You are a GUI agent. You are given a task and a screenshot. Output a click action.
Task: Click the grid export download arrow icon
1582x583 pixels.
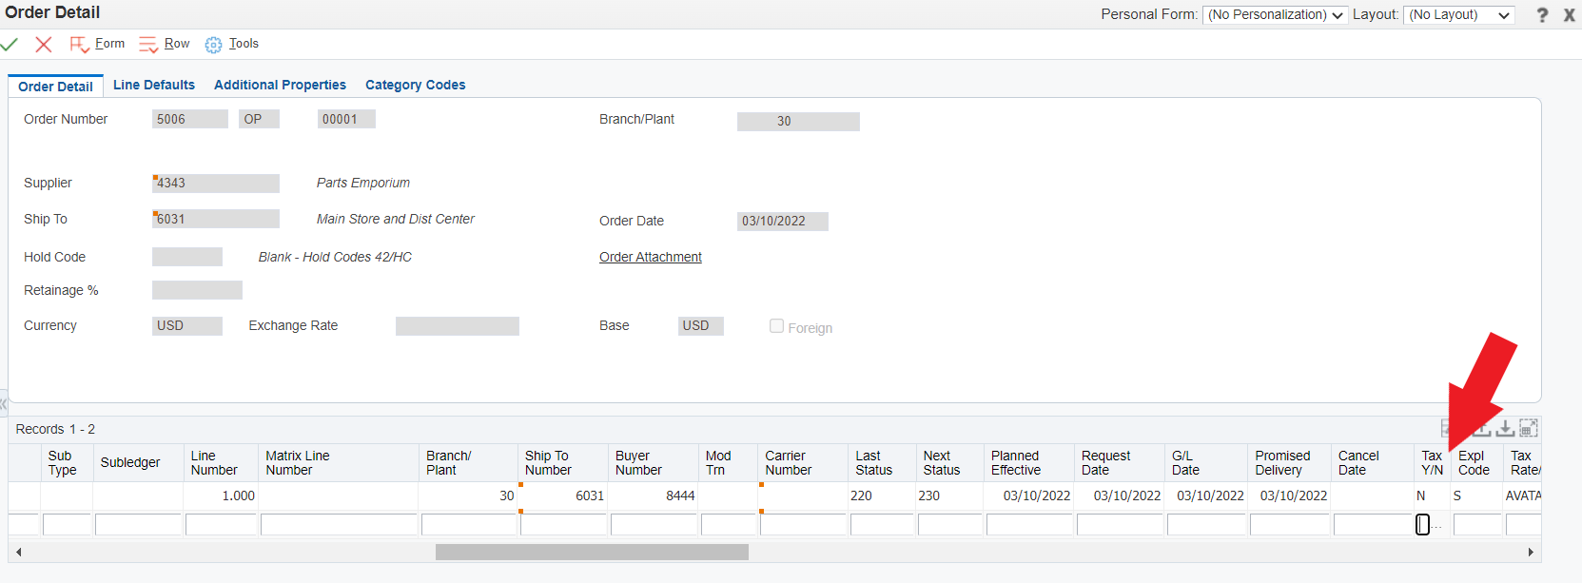point(1505,429)
